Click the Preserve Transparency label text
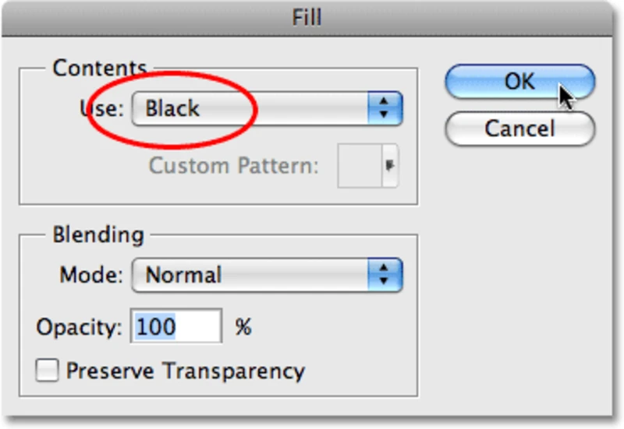The width and height of the screenshot is (624, 429). [x=186, y=371]
